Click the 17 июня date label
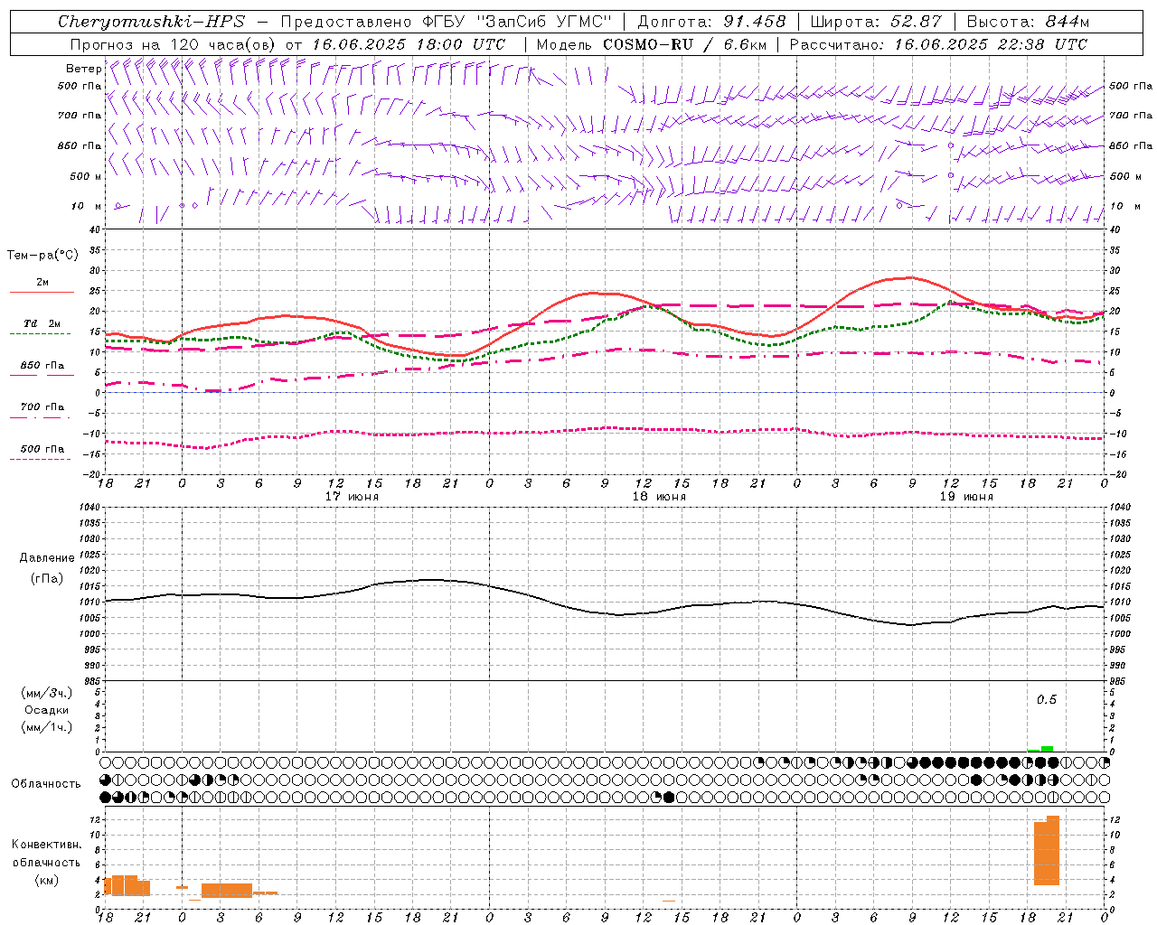Image resolution: width=1157 pixels, height=925 pixels. (x=352, y=496)
